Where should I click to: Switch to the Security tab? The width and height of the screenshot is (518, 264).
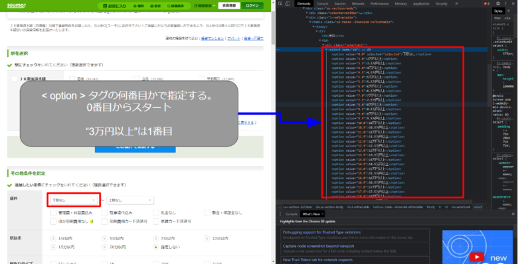[442, 3]
